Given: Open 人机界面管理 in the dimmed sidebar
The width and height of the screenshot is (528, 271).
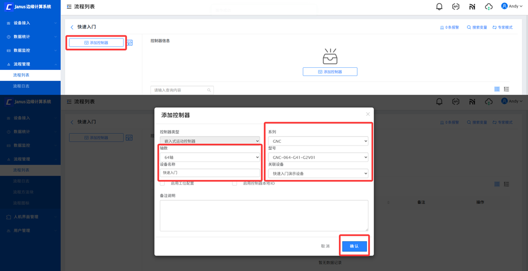Looking at the screenshot, I should [26, 217].
